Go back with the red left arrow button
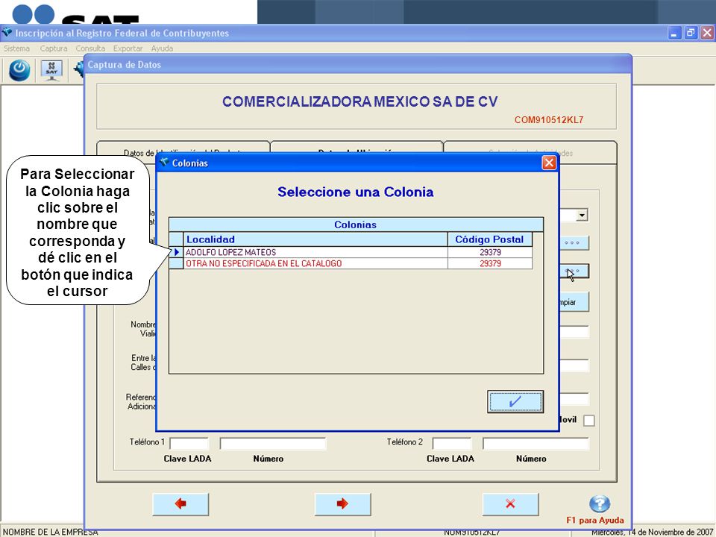This screenshot has width=716, height=537. coord(180,504)
